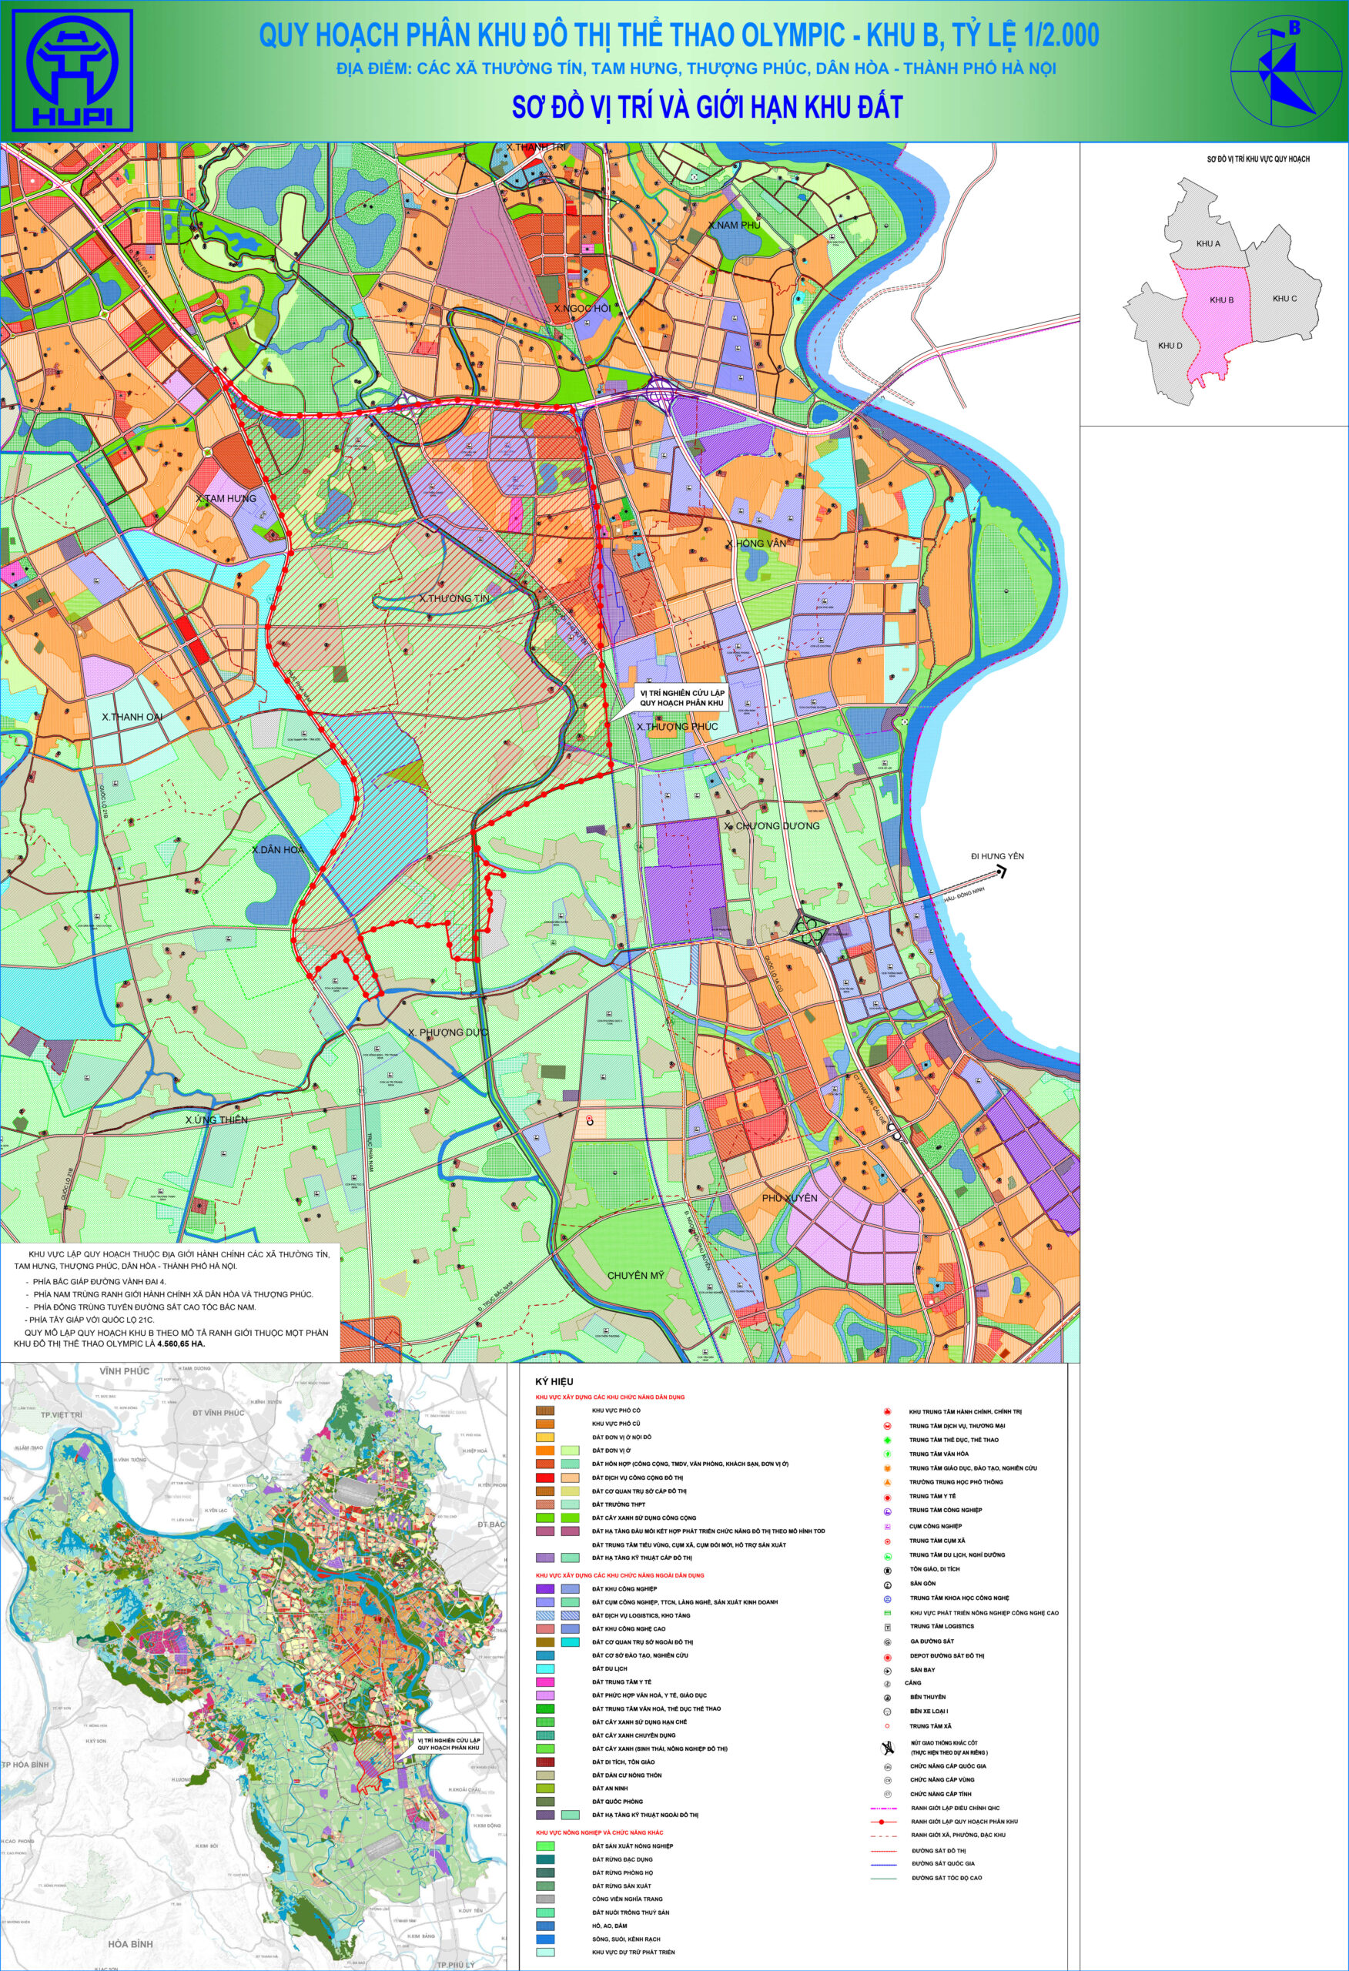The height and width of the screenshot is (1971, 1349).
Task: Select the Đất Quốc Phòng swatch
Action: point(544,1802)
